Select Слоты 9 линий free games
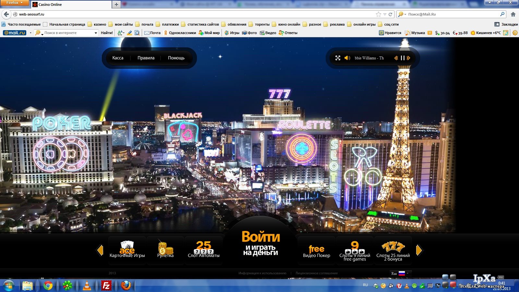Screen dimensions: 519x292 point(355,250)
